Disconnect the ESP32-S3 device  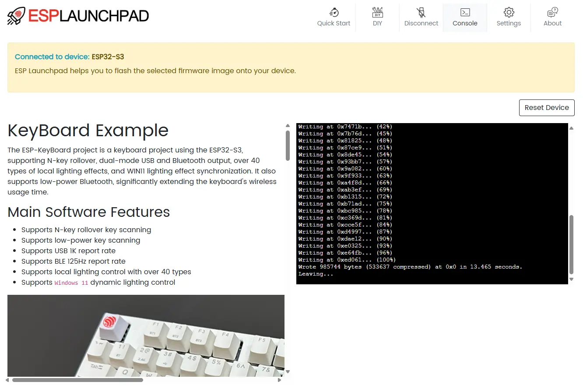[x=421, y=18]
